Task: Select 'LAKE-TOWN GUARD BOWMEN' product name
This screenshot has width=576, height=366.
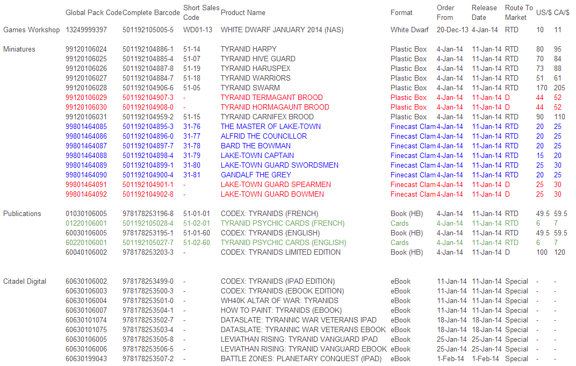Action: [x=272, y=195]
